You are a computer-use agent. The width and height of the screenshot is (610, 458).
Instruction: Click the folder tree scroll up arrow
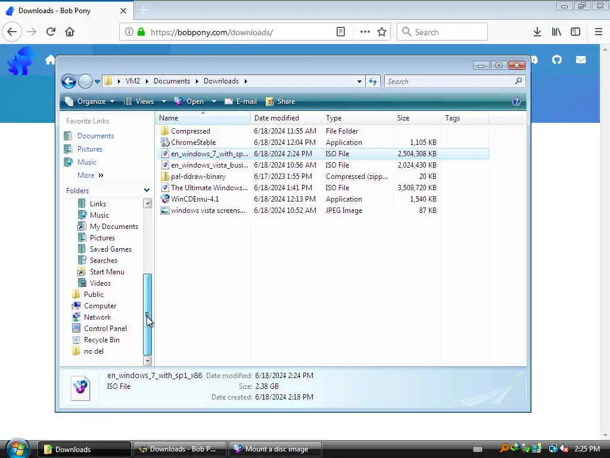click(148, 203)
